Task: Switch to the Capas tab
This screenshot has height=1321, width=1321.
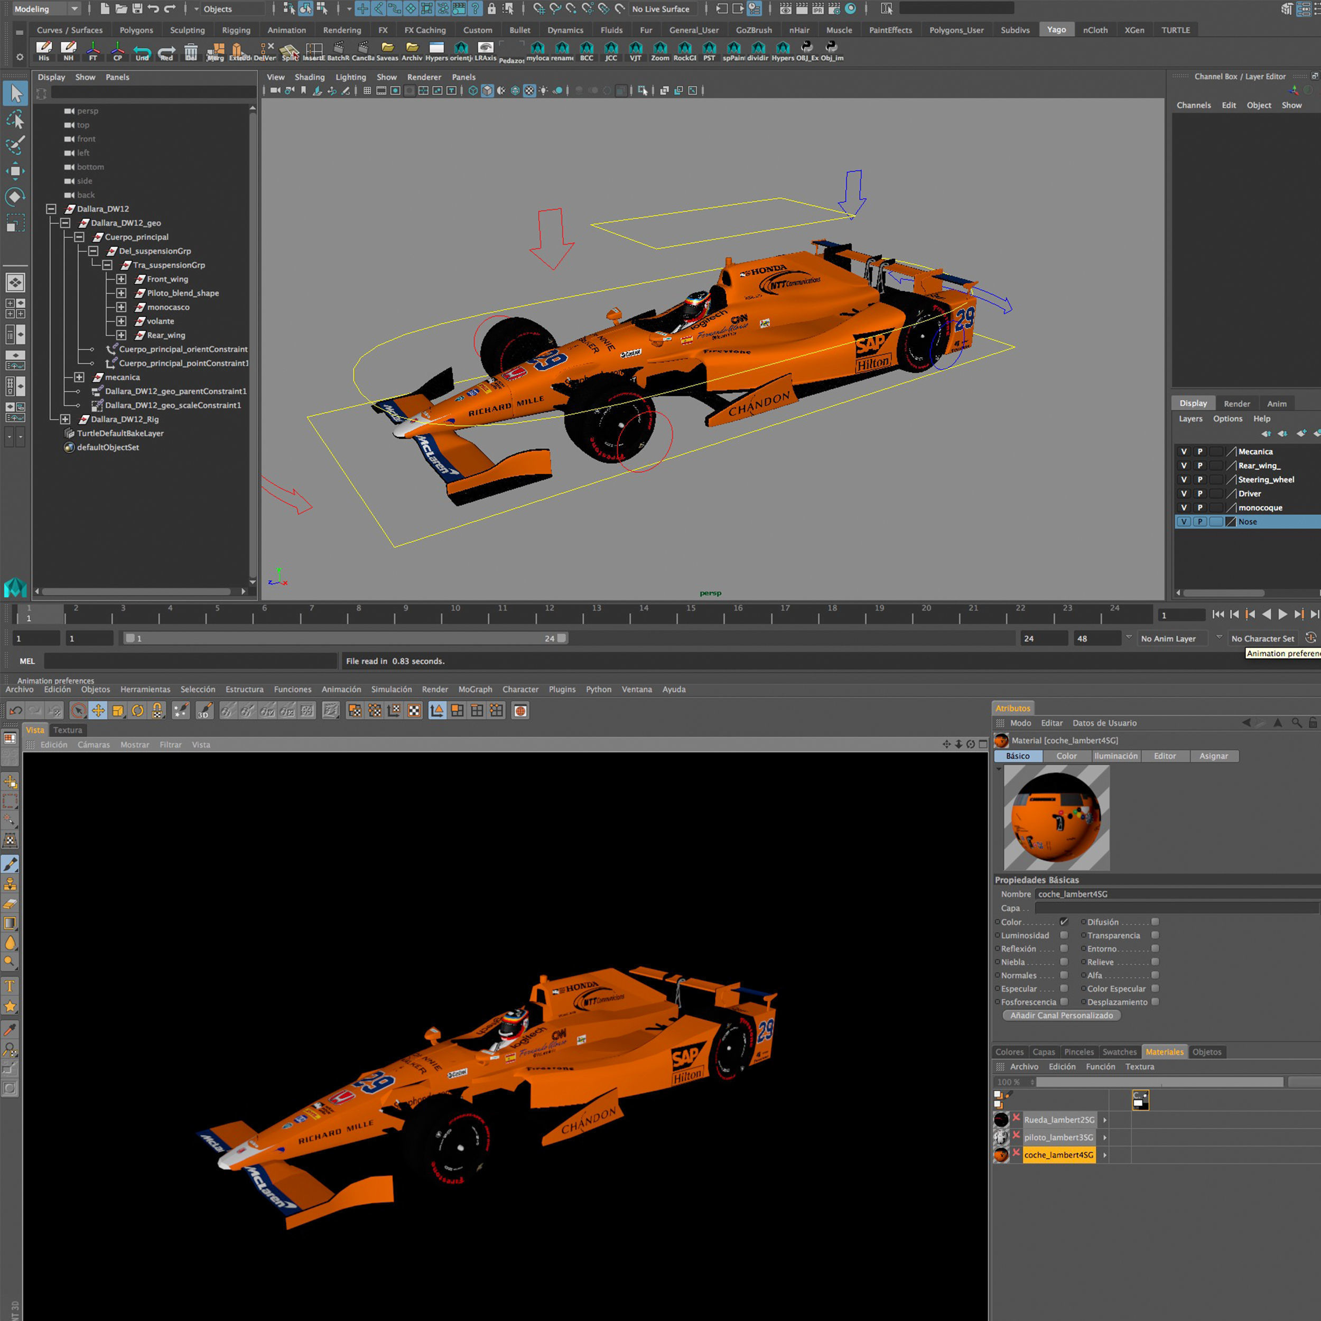Action: tap(1044, 1052)
